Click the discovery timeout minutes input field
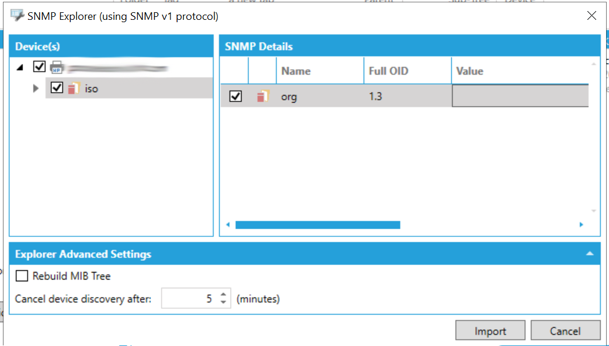 (x=189, y=299)
